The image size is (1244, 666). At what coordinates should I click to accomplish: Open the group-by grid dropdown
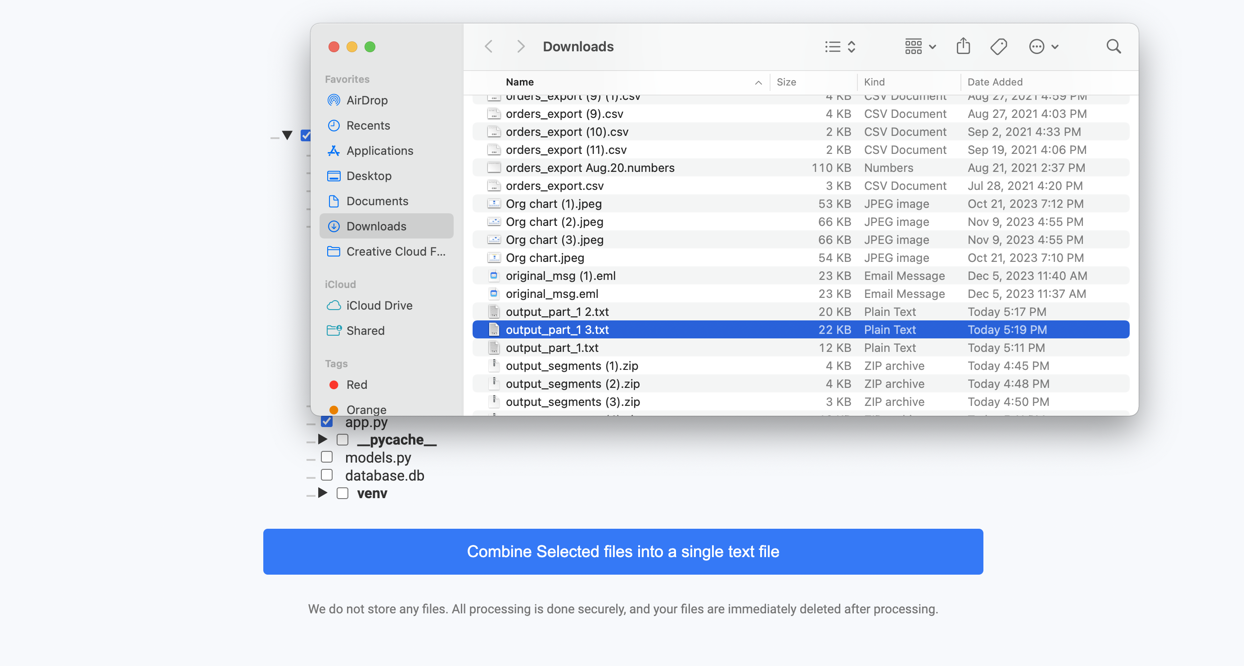[x=920, y=46]
